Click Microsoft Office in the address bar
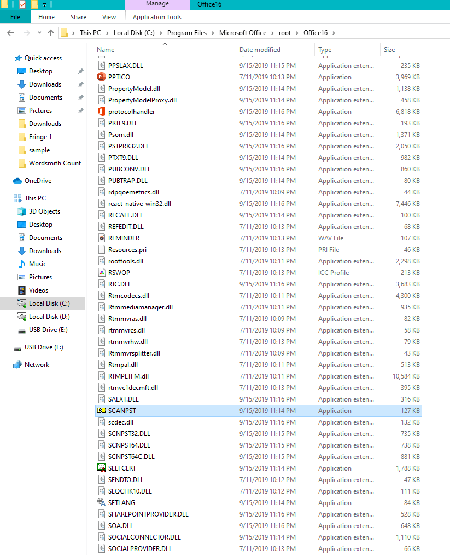This screenshot has width=450, height=556. 243,33
